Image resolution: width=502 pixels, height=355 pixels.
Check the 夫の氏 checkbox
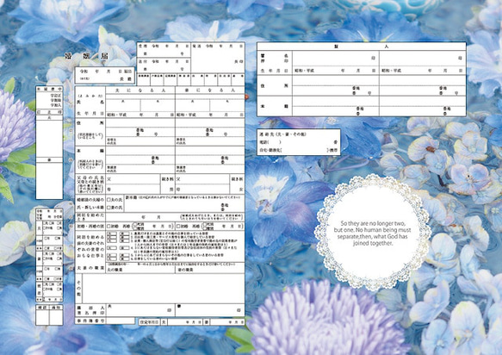pos(108,200)
